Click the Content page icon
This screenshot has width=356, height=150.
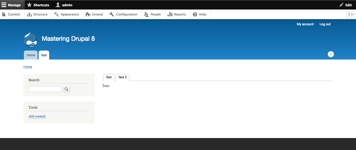pyautogui.click(x=4, y=14)
